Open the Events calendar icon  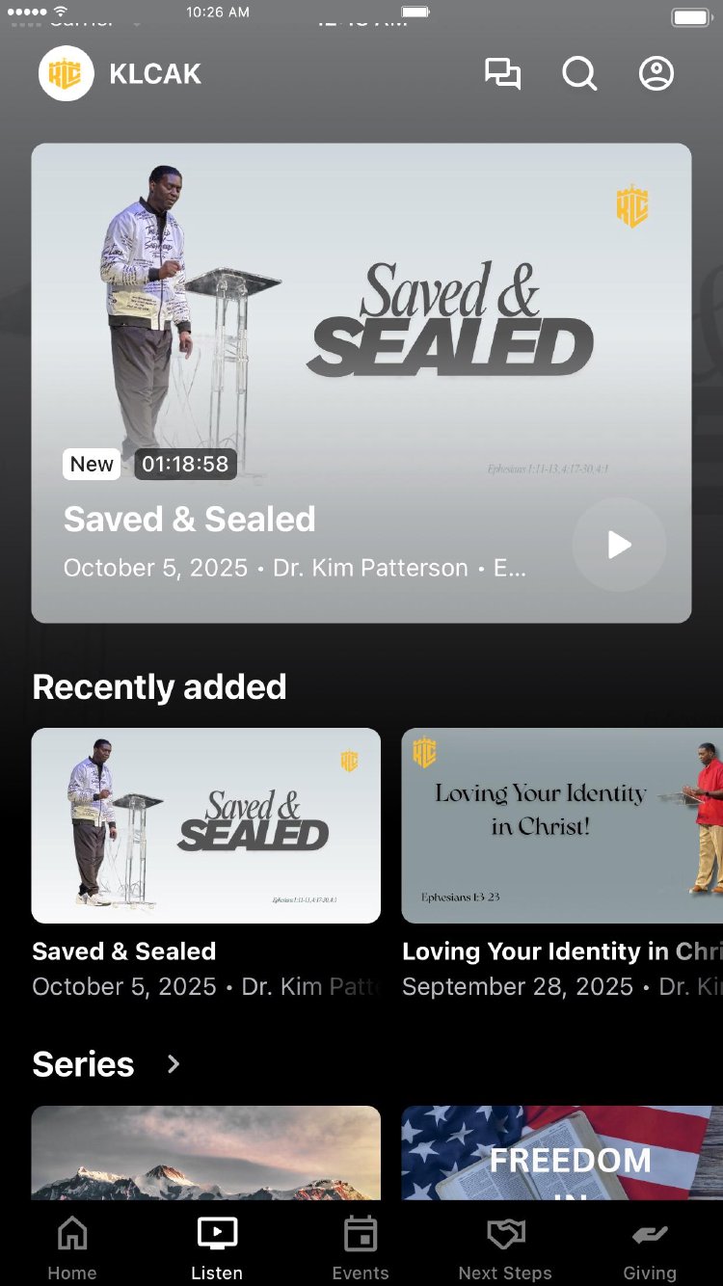click(361, 1233)
